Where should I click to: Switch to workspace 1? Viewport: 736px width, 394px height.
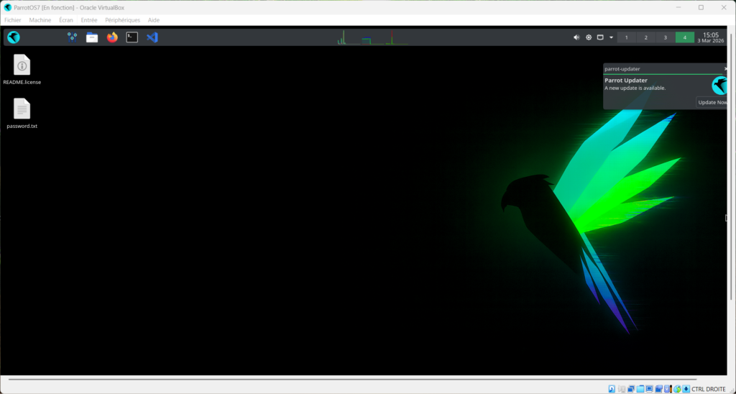pyautogui.click(x=626, y=37)
